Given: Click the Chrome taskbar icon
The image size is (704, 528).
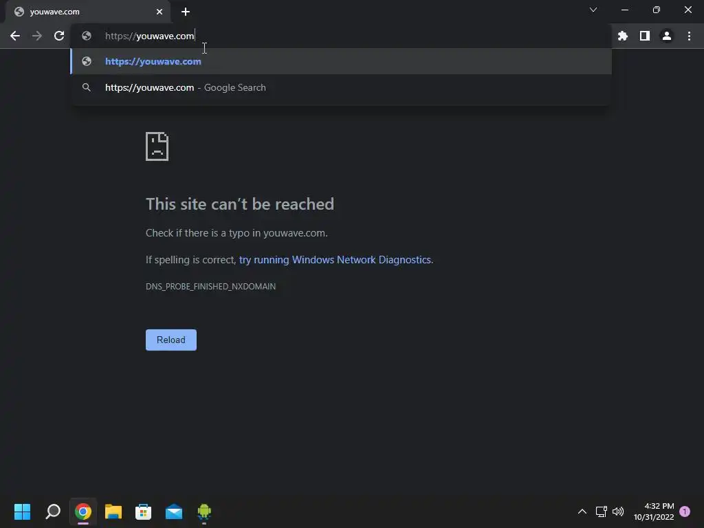Looking at the screenshot, I should pos(83,511).
